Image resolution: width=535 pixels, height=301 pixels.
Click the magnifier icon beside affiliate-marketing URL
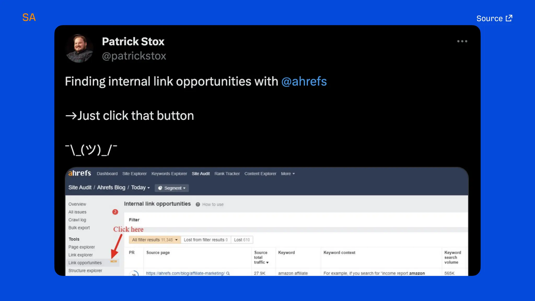[x=228, y=273]
